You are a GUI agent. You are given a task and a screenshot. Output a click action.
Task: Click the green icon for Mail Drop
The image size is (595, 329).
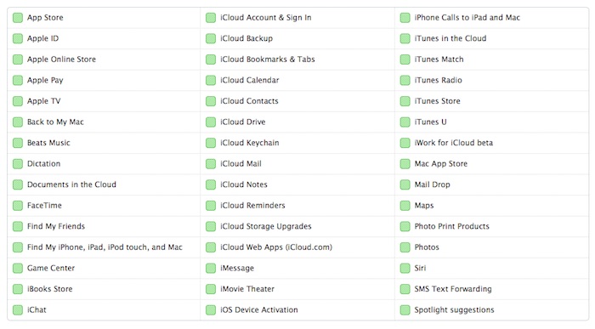405,184
